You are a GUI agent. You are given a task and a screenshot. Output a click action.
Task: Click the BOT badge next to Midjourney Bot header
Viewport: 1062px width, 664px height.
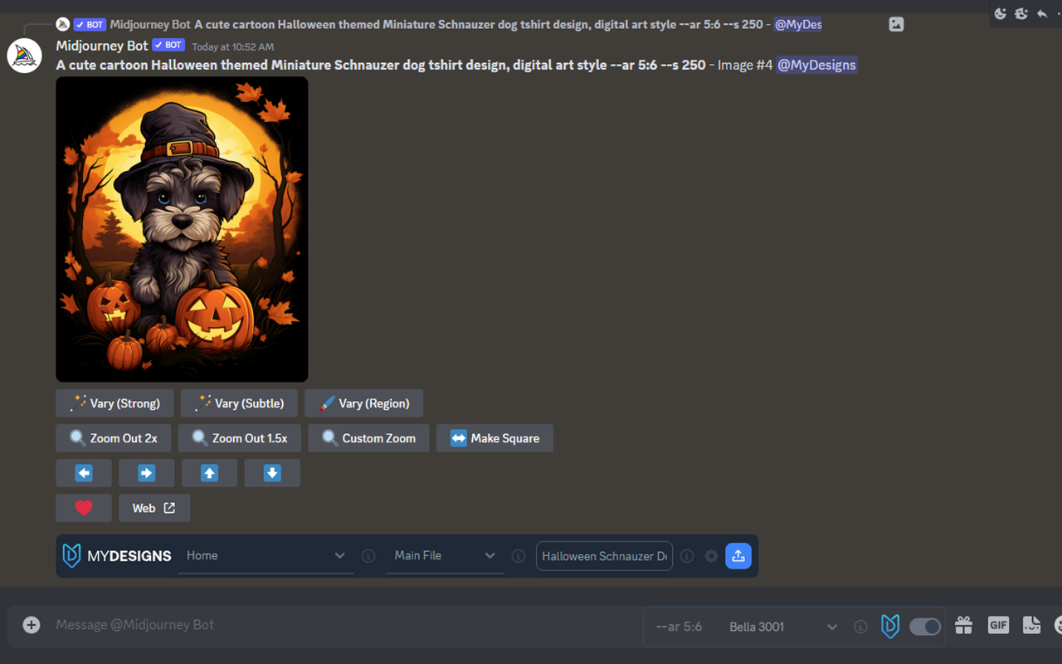(168, 45)
